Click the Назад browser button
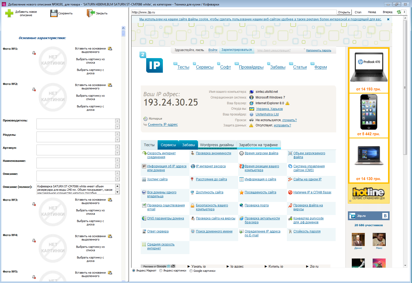Image resolution: width=412 pixels, height=283 pixels. [372, 12]
